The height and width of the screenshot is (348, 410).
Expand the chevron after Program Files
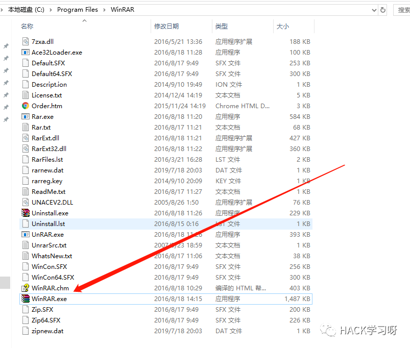click(x=104, y=10)
